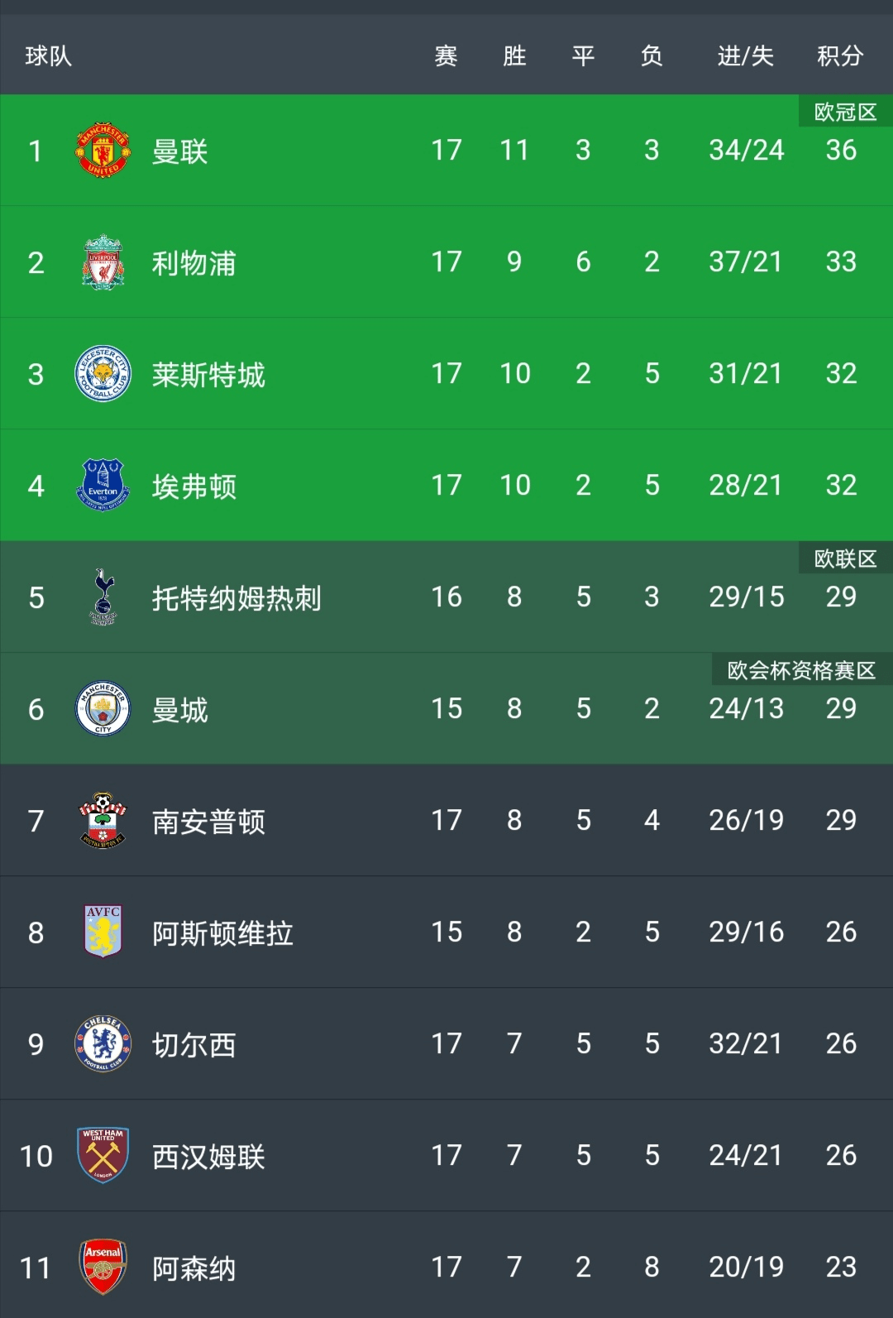Select the Leicester City fox crest
This screenshot has height=1318, width=893.
103,374
